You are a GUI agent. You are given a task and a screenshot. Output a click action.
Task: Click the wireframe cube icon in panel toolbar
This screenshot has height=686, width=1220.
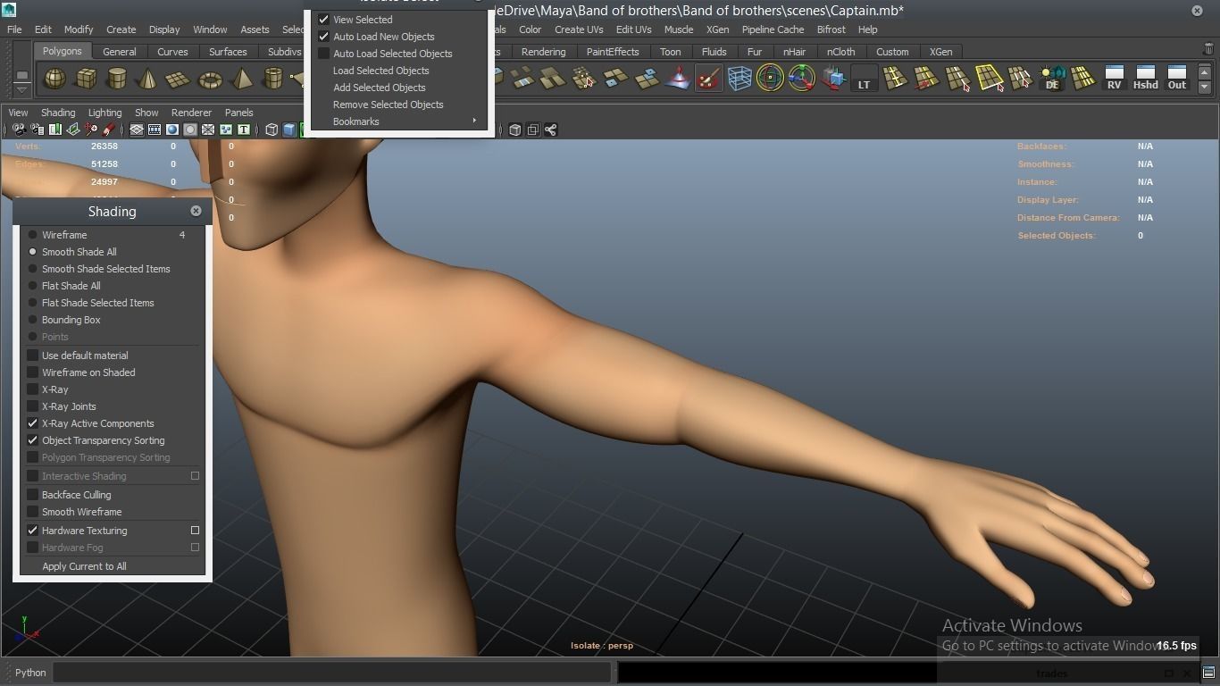click(272, 130)
